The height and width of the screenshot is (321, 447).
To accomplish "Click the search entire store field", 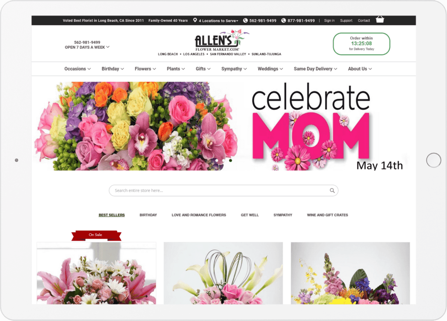I will pos(223,190).
